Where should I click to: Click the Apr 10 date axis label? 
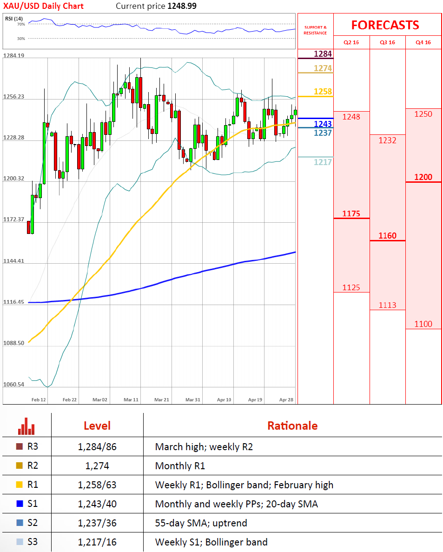click(x=224, y=399)
